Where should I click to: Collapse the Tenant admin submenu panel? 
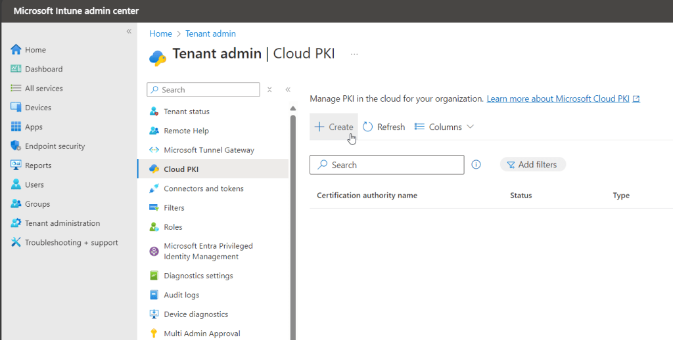[288, 90]
